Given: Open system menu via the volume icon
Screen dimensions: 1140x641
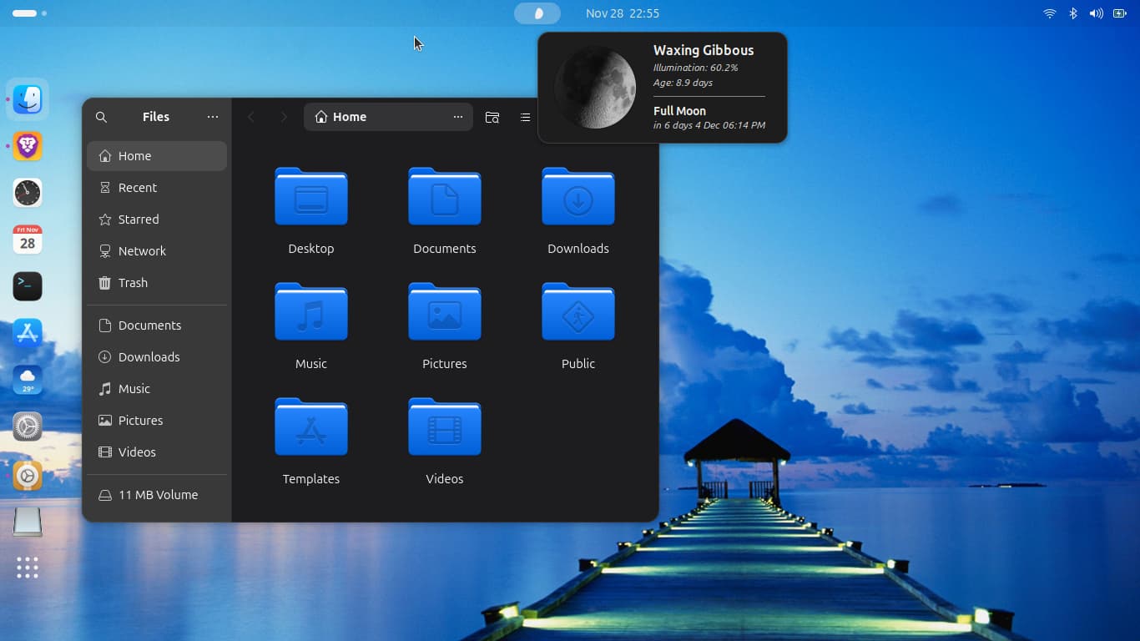Looking at the screenshot, I should pyautogui.click(x=1096, y=13).
